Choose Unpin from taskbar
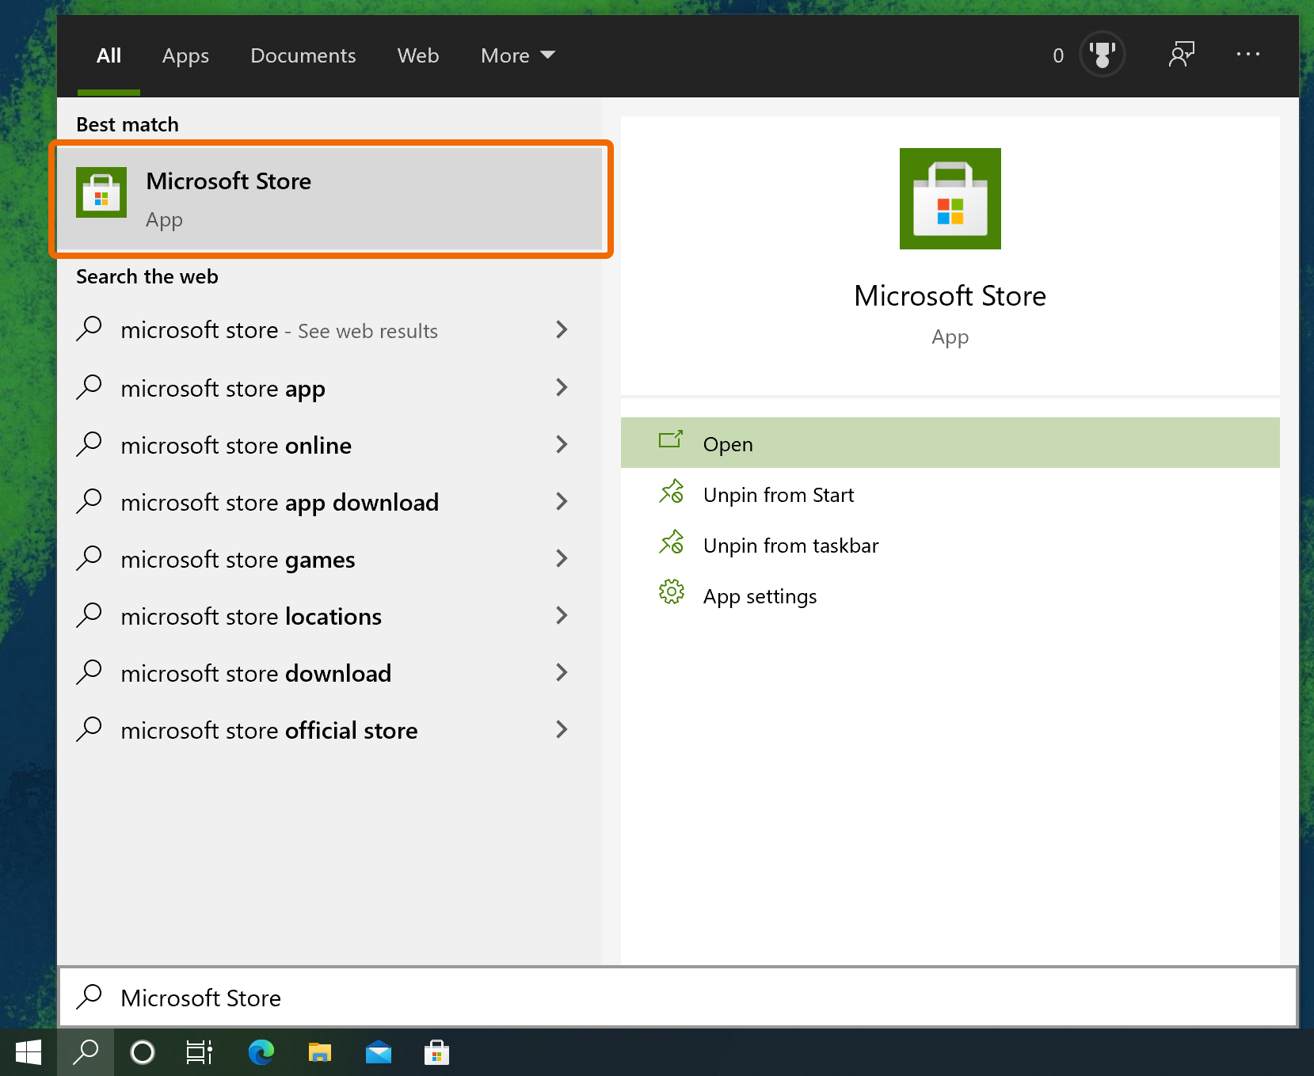The image size is (1314, 1076). pyautogui.click(x=950, y=546)
